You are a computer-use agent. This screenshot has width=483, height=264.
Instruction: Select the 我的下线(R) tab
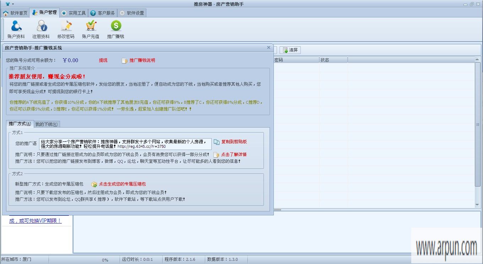[46, 124]
